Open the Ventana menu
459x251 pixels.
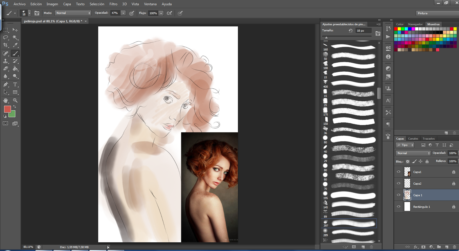(x=150, y=4)
